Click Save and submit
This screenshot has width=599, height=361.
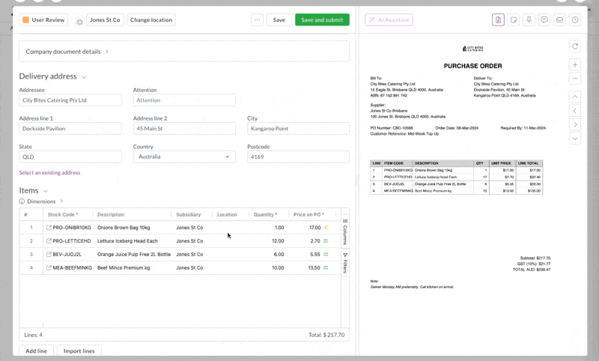tap(322, 20)
